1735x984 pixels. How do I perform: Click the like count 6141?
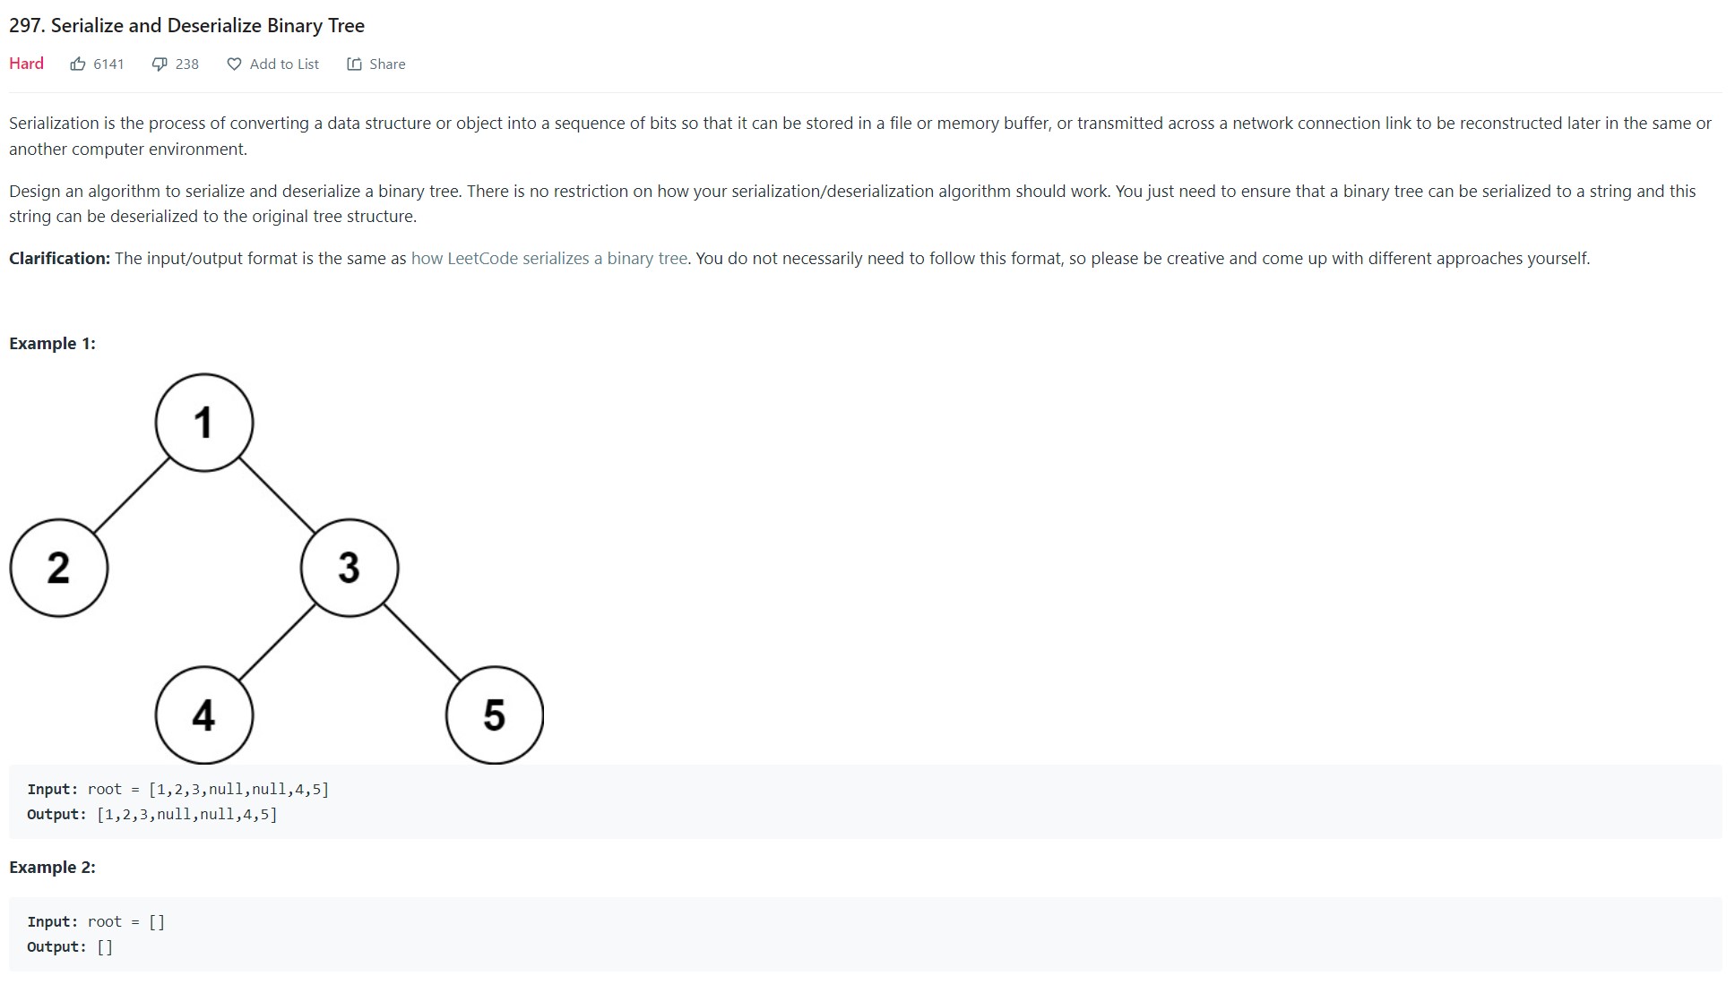click(x=108, y=64)
